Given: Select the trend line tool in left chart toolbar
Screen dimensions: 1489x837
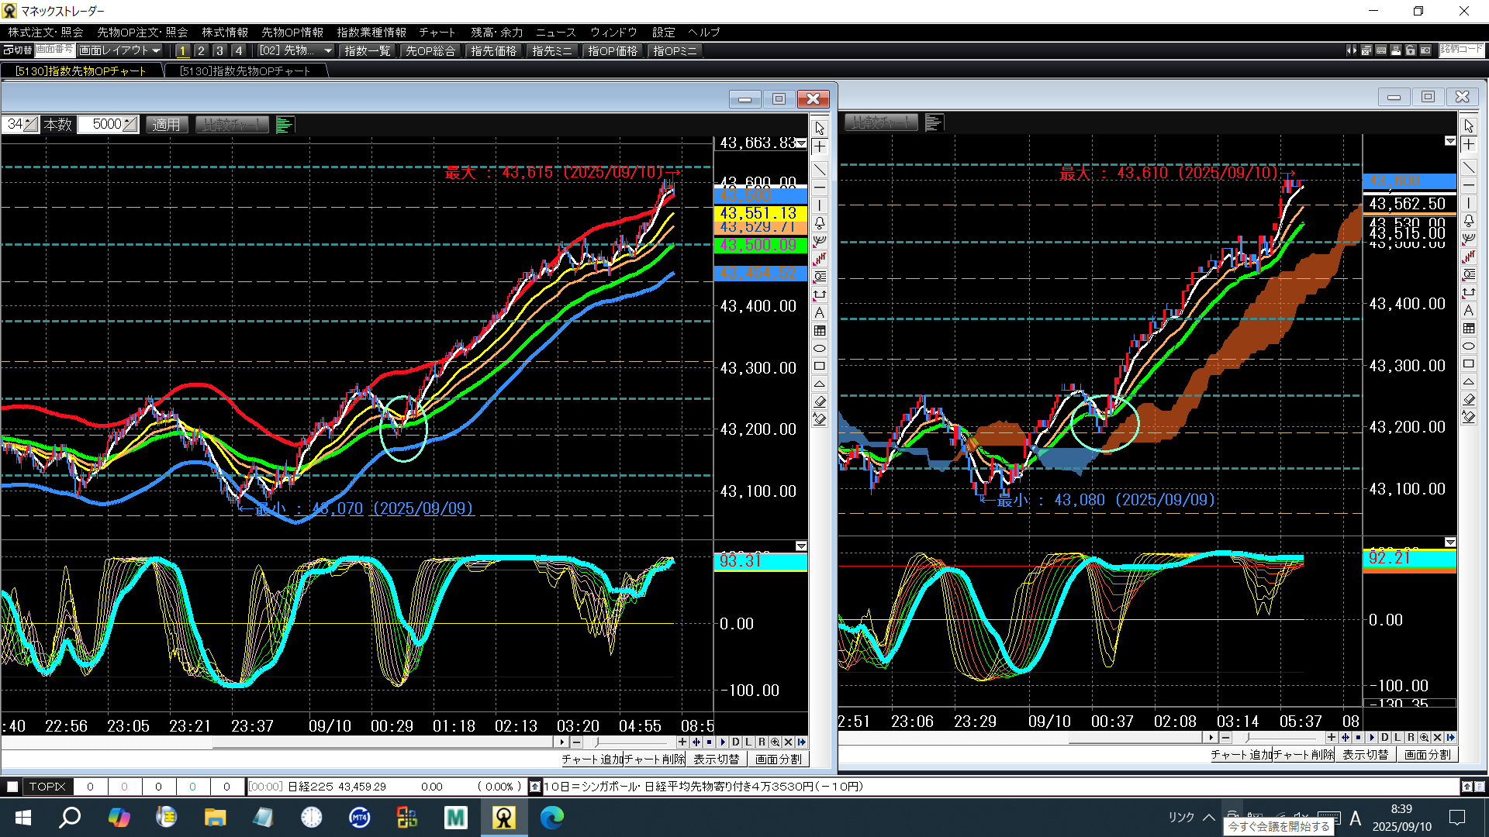Looking at the screenshot, I should [819, 169].
